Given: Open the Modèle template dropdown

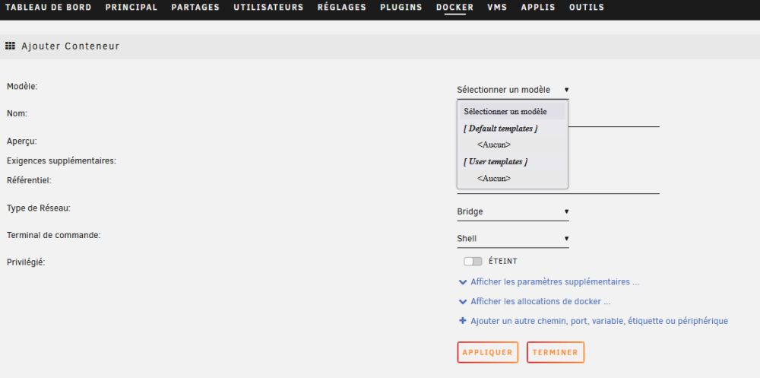Looking at the screenshot, I should [513, 90].
